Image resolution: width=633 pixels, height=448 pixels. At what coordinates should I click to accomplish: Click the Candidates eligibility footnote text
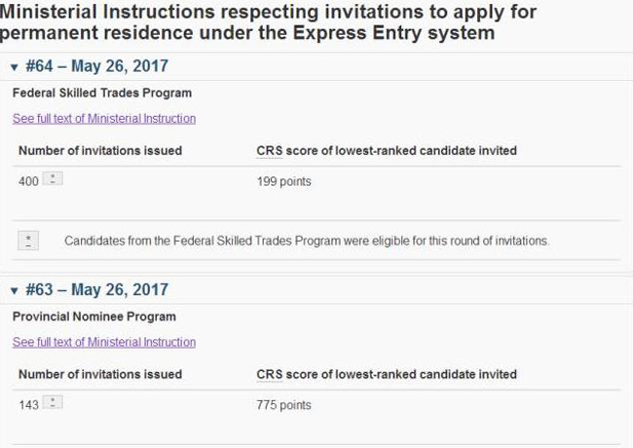pyautogui.click(x=307, y=241)
